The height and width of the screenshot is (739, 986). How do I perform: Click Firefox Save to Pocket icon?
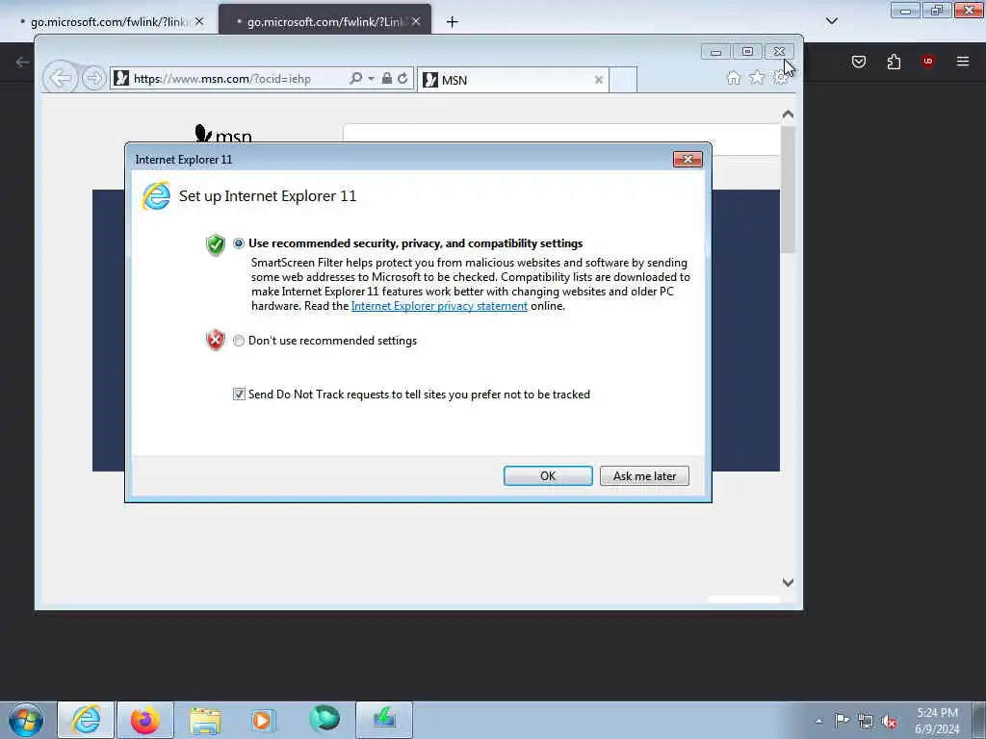(x=858, y=62)
